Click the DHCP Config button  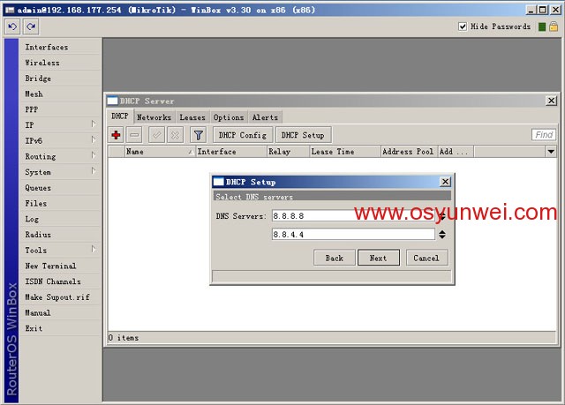coord(243,135)
